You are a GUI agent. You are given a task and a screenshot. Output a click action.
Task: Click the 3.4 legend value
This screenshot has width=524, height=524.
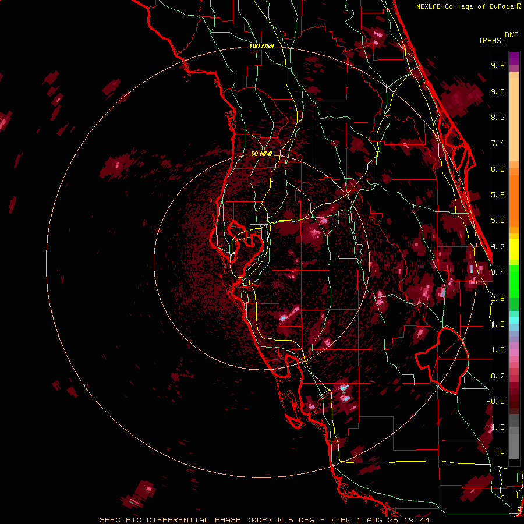[x=498, y=272]
